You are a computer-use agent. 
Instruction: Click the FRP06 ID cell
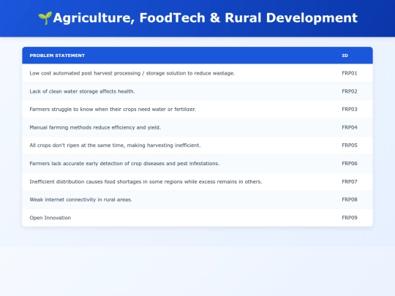click(x=350, y=164)
